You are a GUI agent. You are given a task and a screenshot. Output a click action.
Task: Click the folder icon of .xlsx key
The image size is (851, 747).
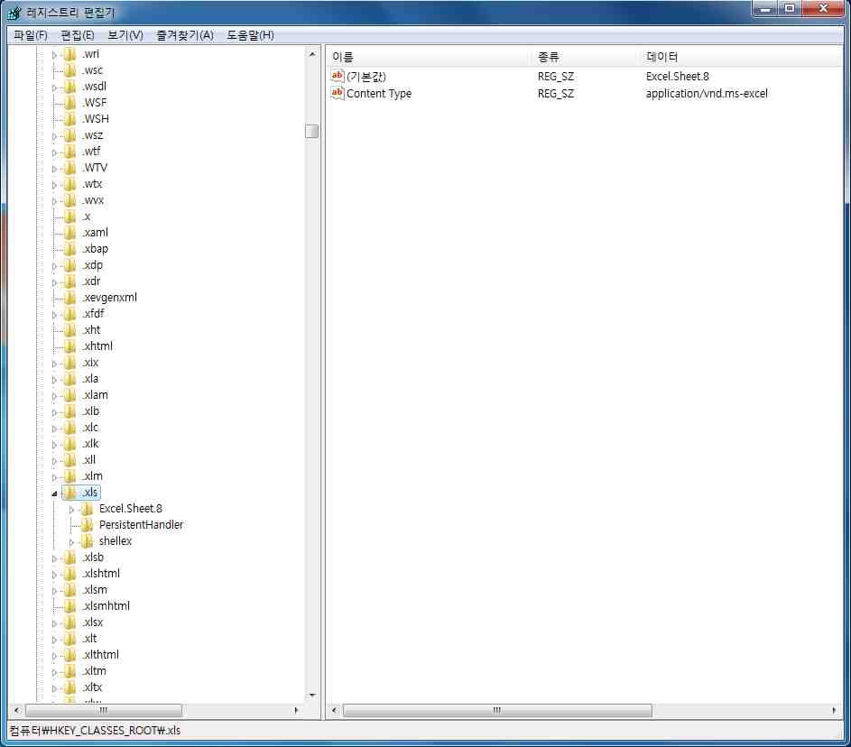click(70, 622)
